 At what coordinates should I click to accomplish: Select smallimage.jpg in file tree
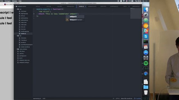click(25, 31)
